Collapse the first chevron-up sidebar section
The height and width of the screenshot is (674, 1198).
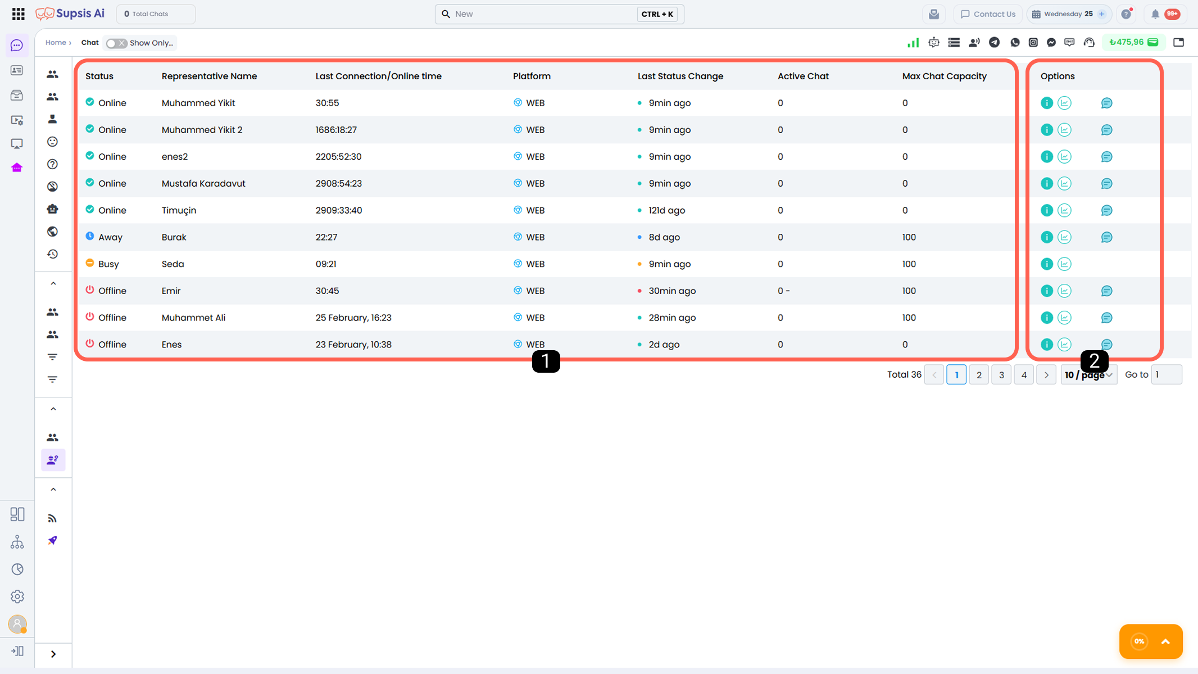pyautogui.click(x=53, y=283)
